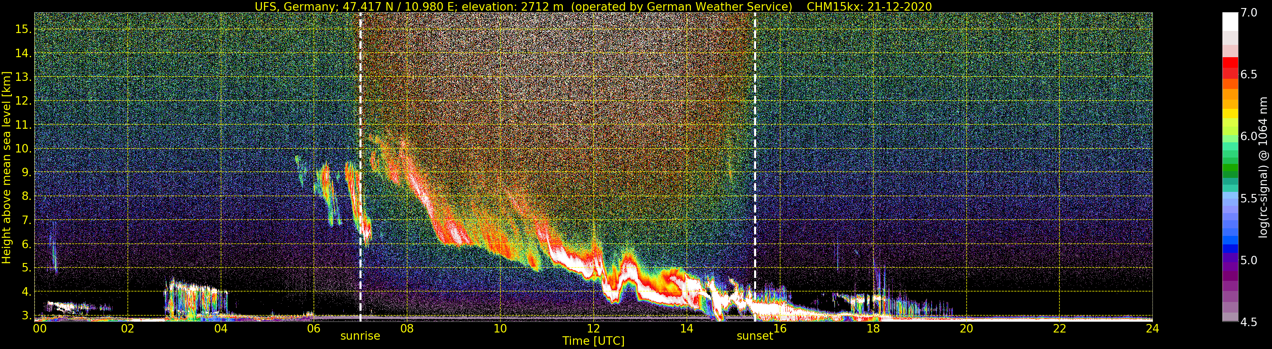Image resolution: width=1272 pixels, height=349 pixels.
Task: Click the white top segment of the colorbar
Action: [1230, 22]
